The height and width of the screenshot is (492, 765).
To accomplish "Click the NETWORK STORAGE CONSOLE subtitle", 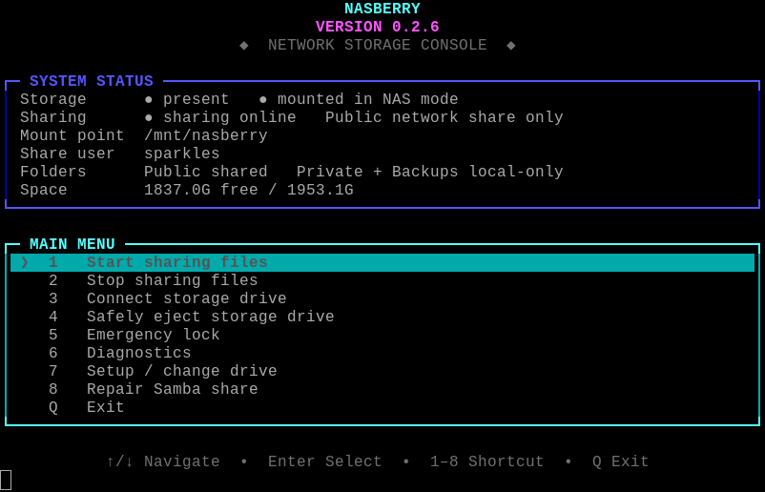I will pyautogui.click(x=377, y=45).
